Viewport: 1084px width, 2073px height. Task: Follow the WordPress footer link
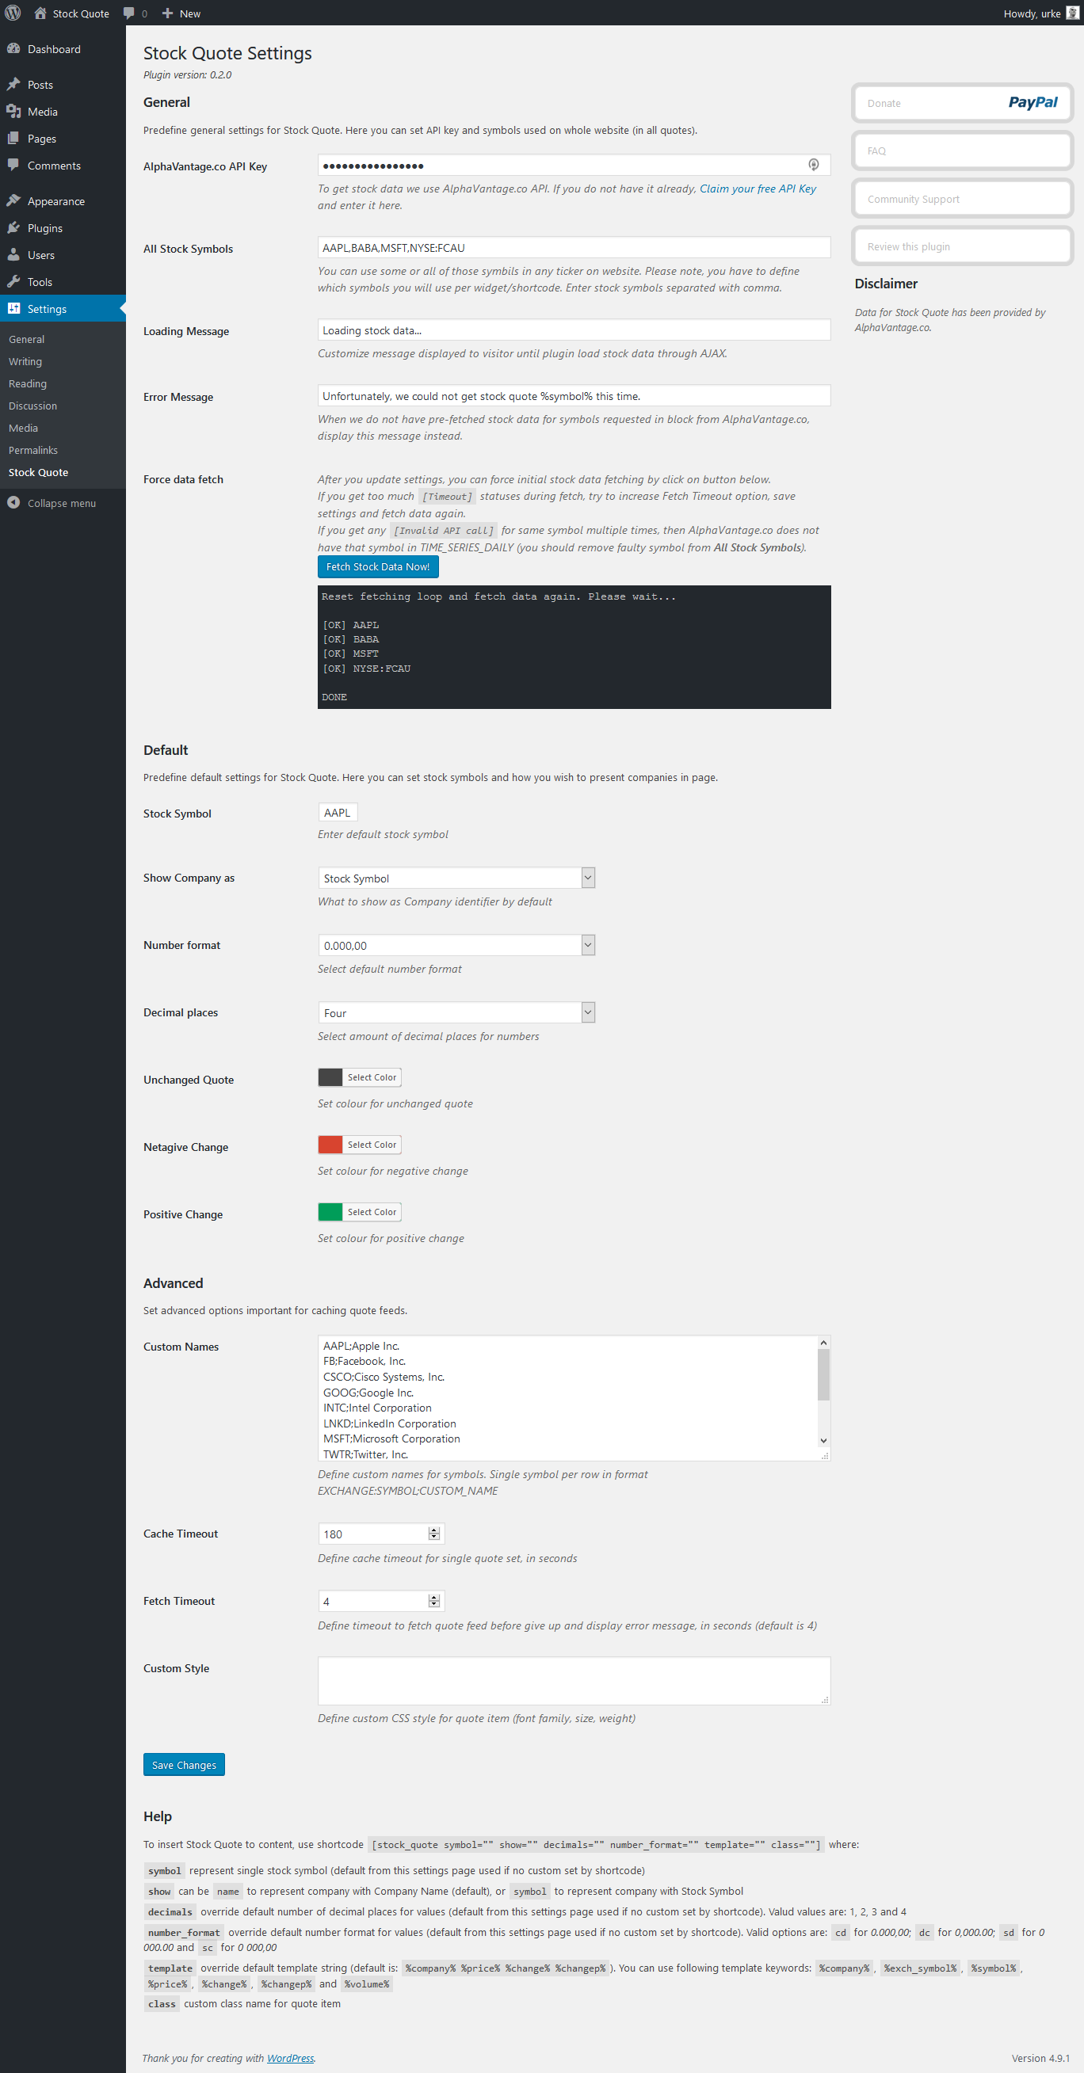pyautogui.click(x=291, y=2059)
